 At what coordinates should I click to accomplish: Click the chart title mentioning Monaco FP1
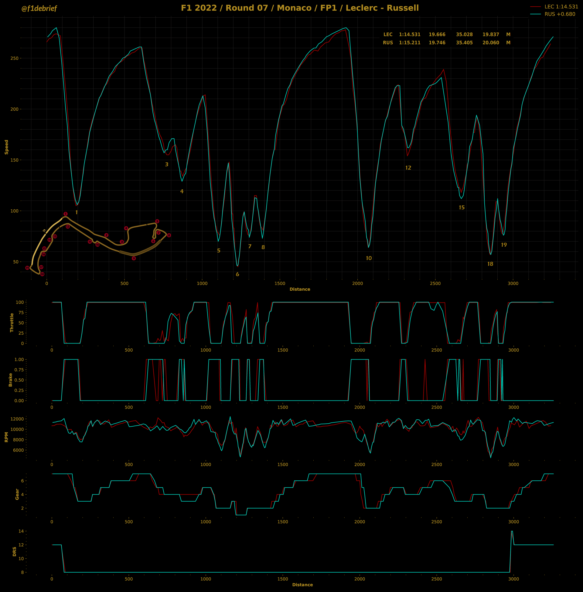coord(299,8)
